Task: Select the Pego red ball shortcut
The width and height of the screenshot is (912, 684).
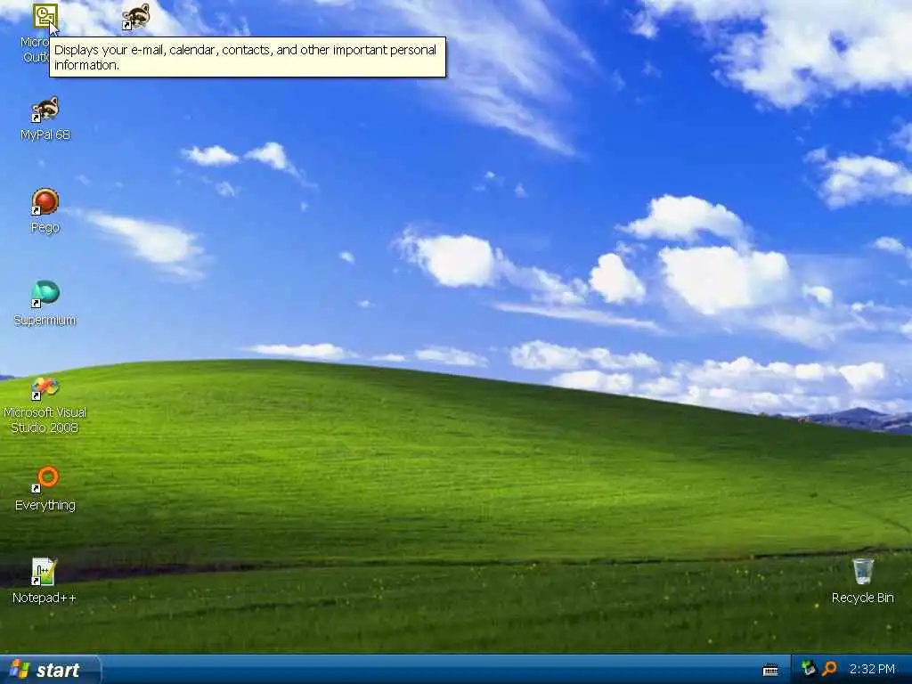Action: 45,202
